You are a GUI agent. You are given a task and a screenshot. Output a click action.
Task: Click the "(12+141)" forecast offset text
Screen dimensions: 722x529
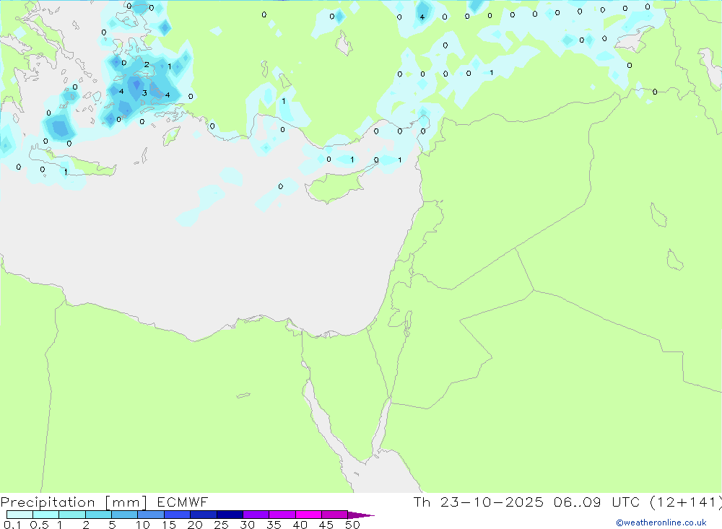[686, 502]
